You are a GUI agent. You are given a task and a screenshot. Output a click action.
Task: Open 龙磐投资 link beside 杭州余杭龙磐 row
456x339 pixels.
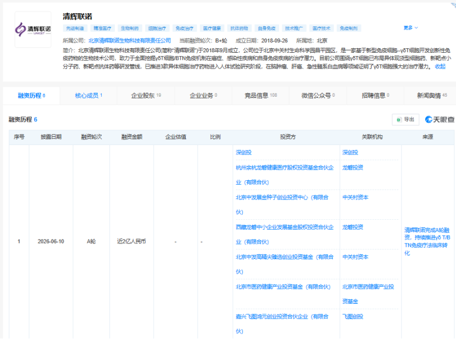coord(353,168)
